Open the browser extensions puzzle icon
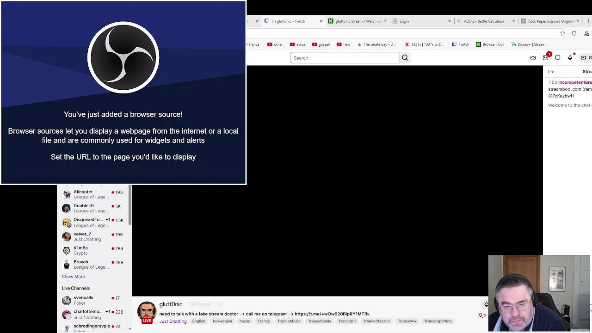The height and width of the screenshot is (333, 592). point(574,33)
